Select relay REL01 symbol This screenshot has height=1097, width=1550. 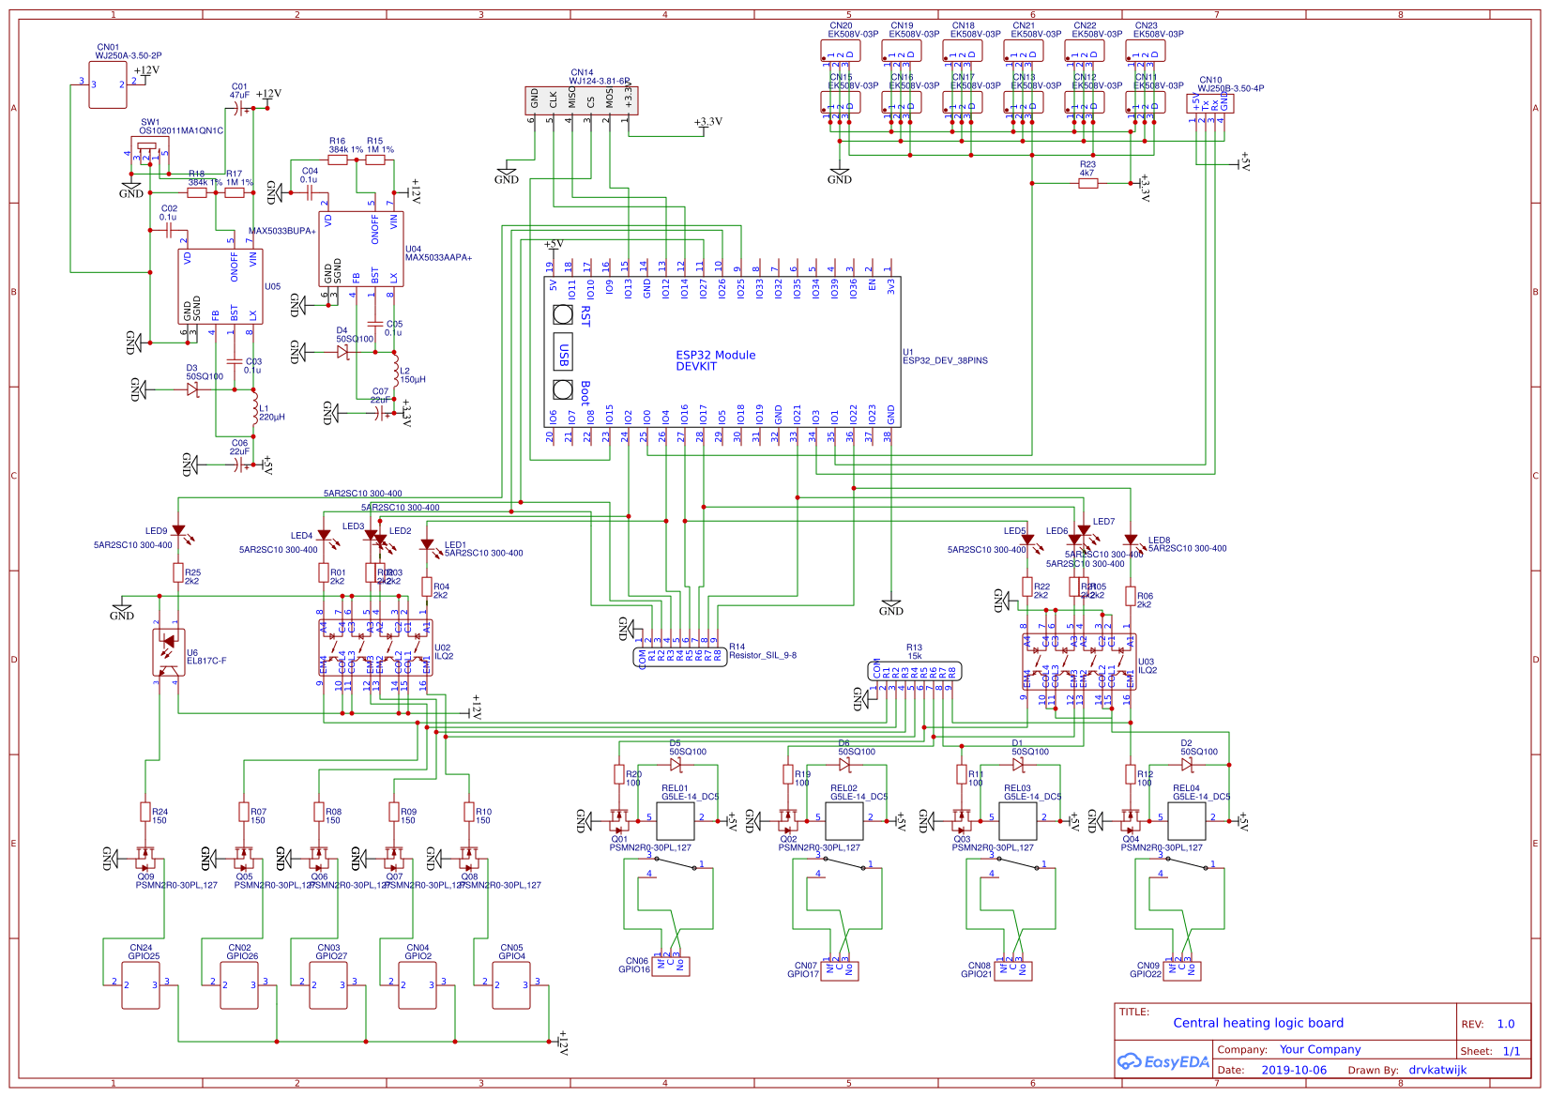tap(676, 821)
